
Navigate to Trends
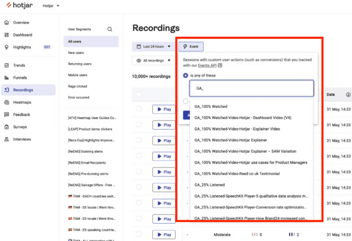click(x=19, y=65)
